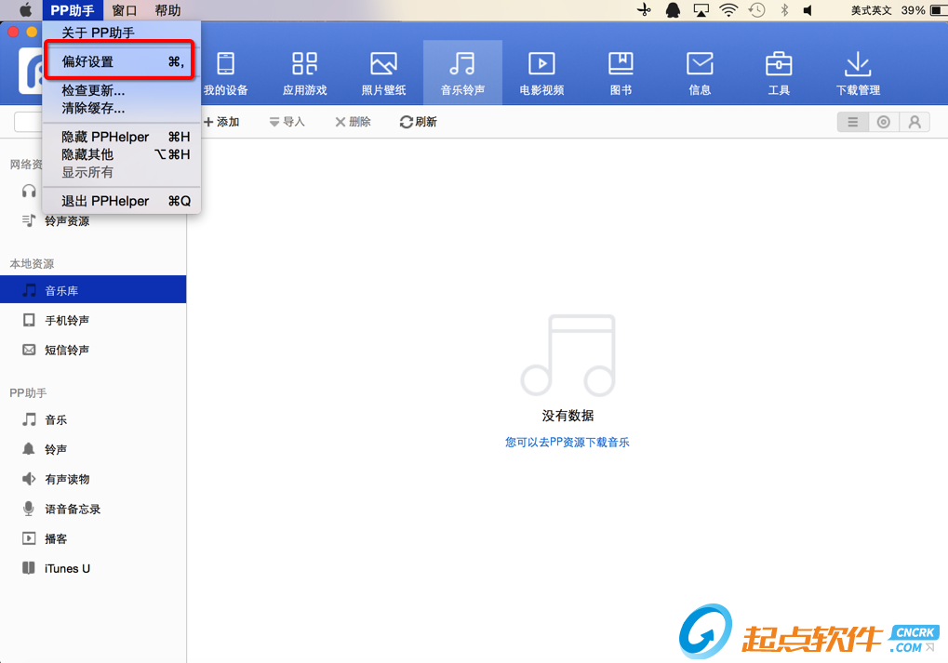The height and width of the screenshot is (663, 948).
Task: Switch to artist view mode
Action: tap(915, 122)
